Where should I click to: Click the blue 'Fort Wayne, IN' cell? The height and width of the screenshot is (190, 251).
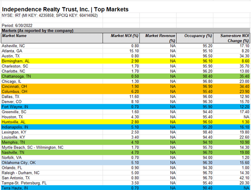click(x=52, y=107)
